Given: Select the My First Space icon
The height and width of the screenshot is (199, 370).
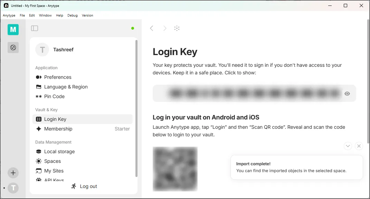Looking at the screenshot, I should 13,30.
